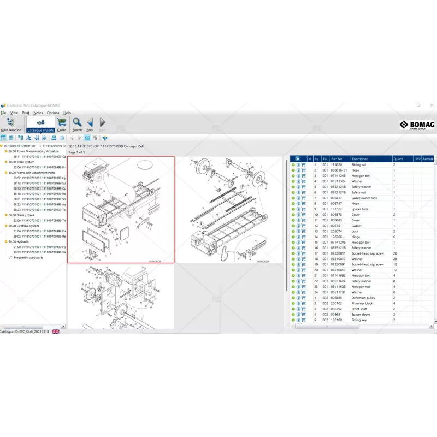Click the Back navigation arrow icon
This screenshot has width=437, height=437.
[x=90, y=122]
